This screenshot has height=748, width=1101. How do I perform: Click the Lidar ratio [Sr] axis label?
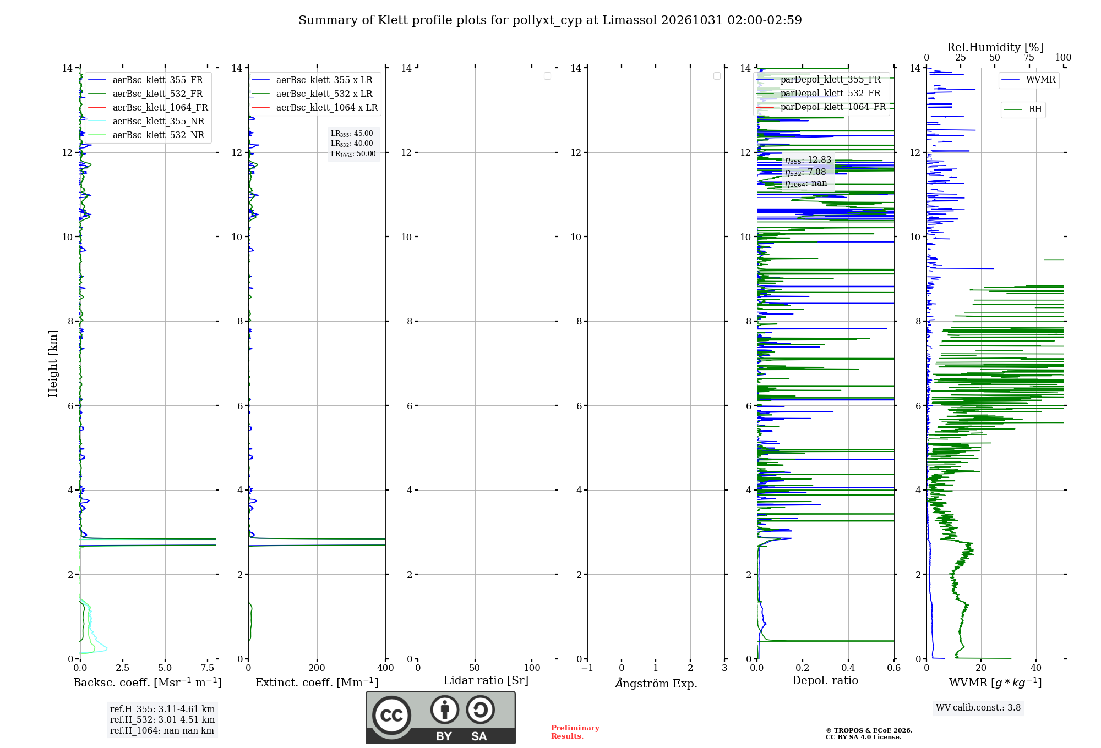(x=486, y=681)
